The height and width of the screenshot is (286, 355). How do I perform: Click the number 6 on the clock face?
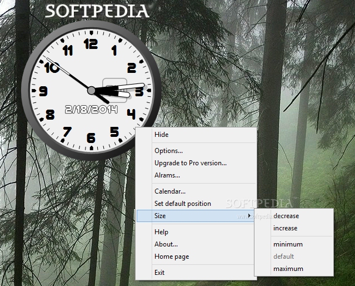[x=91, y=138]
